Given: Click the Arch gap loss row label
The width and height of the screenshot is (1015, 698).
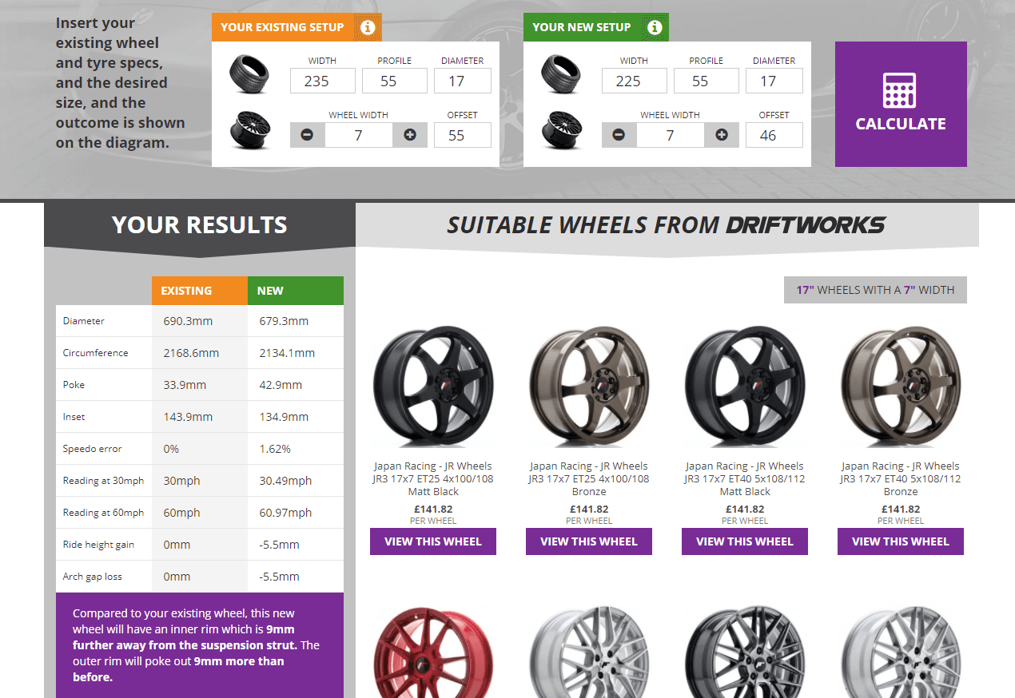Looking at the screenshot, I should [93, 577].
